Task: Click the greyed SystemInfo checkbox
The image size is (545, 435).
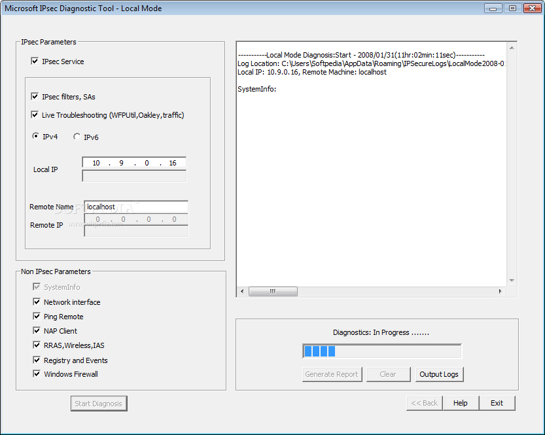Action: click(x=37, y=287)
